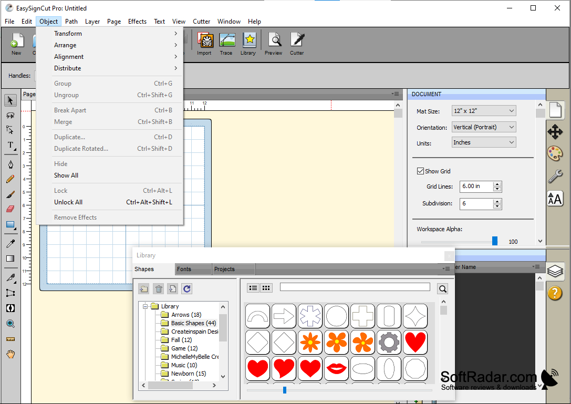
Task: Open the Library toolbar button
Action: pos(248,44)
